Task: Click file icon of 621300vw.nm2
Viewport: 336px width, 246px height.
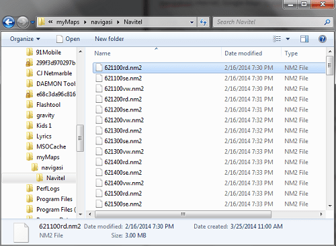Action: [99, 152]
